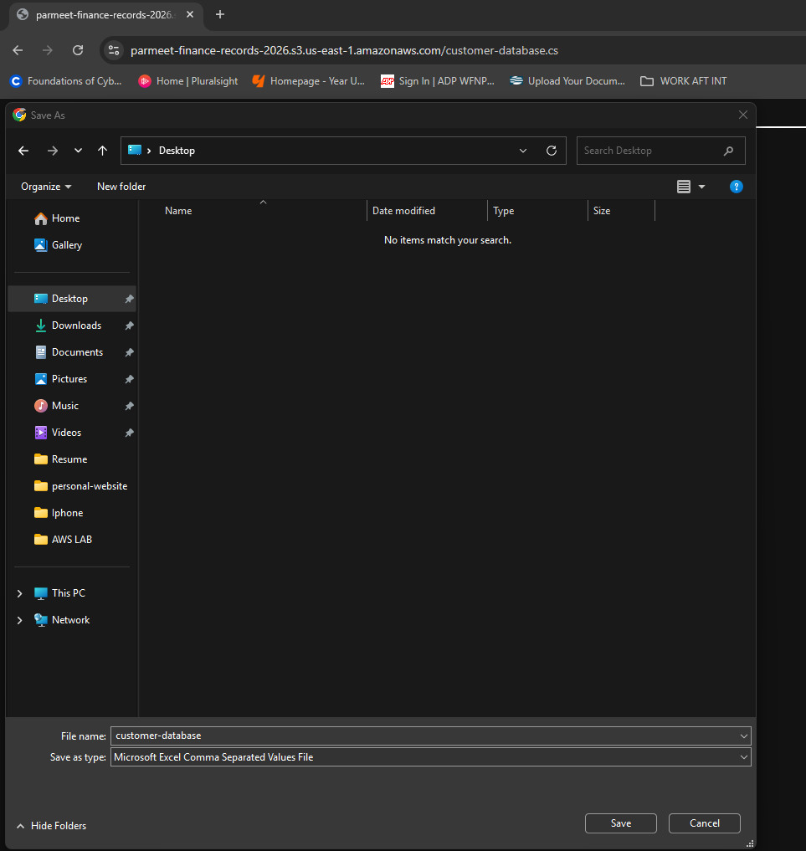The height and width of the screenshot is (851, 806).
Task: Switch to the parmeet-finance-records browser tab
Action: coord(100,14)
